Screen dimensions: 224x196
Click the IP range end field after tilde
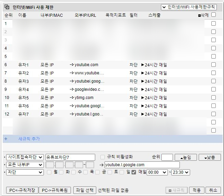point(90,165)
